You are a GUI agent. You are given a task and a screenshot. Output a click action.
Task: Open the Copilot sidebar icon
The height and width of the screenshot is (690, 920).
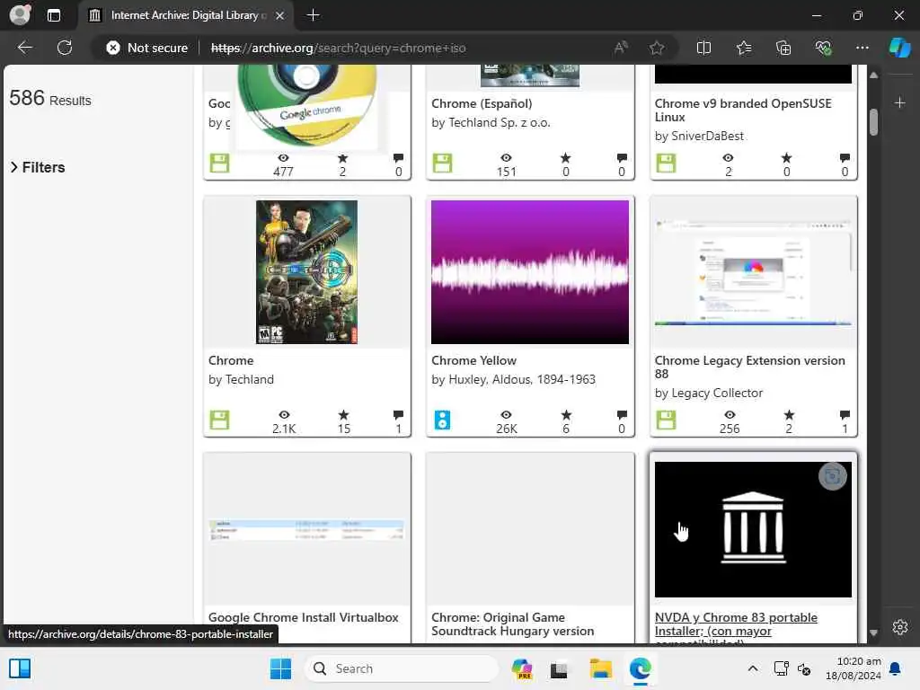[x=899, y=48]
